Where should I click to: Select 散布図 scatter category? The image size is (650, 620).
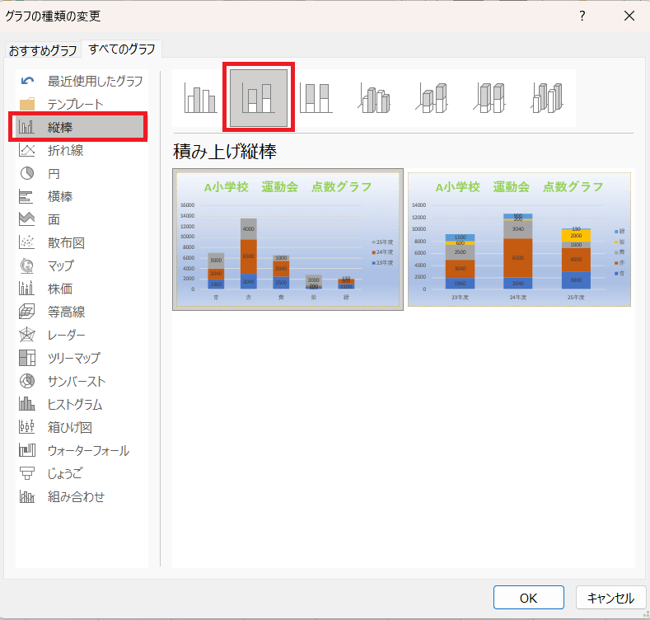point(82,242)
